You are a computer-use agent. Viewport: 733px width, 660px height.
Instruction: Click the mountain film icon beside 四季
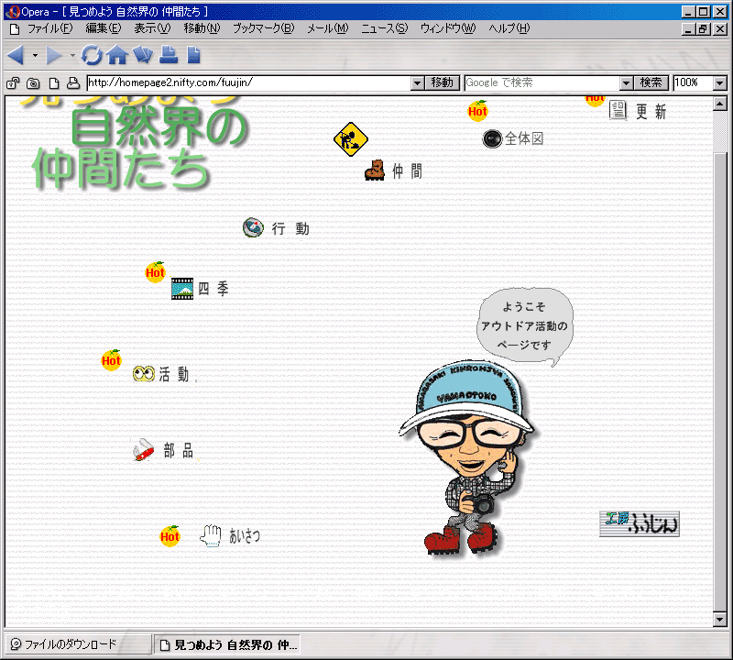[182, 289]
